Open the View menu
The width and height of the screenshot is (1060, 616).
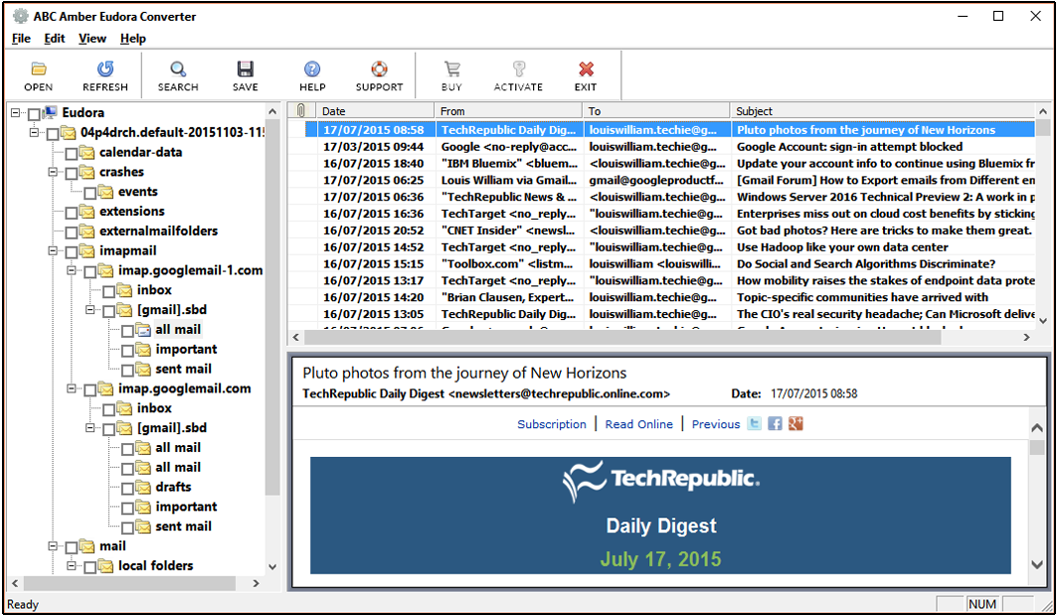point(92,39)
